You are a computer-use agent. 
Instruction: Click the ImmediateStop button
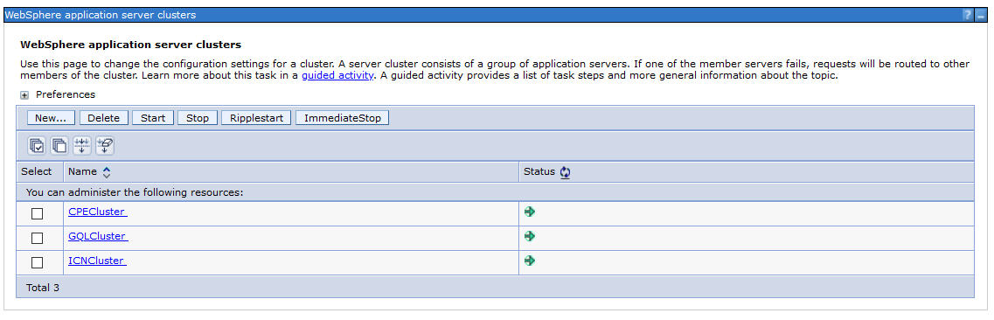click(343, 118)
